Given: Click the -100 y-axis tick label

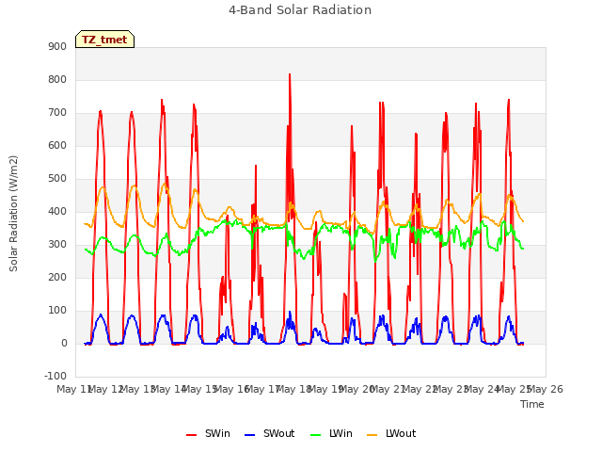Looking at the screenshot, I should (55, 376).
